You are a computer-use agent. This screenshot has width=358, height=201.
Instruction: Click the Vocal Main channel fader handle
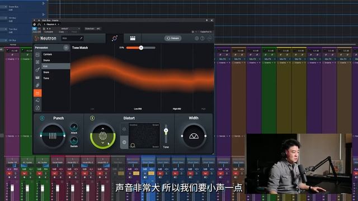[x=57, y=188]
